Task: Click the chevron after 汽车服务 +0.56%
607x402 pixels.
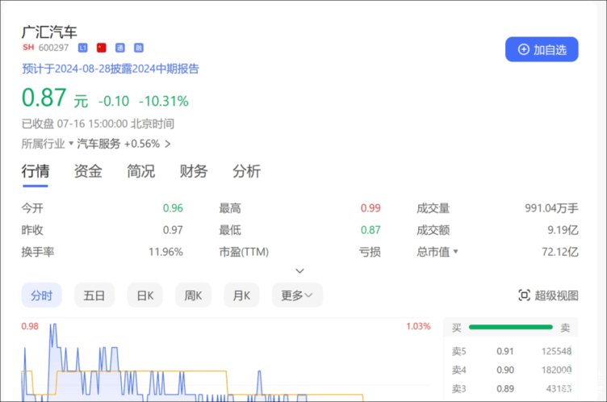Action: pos(168,144)
